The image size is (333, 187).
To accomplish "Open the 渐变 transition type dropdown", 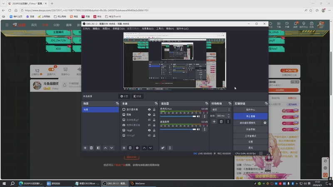I will (x=221, y=110).
